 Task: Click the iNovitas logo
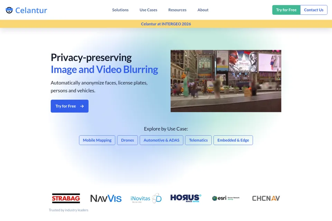point(146,198)
